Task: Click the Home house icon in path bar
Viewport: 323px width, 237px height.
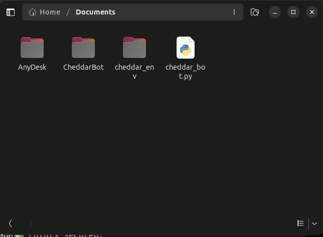Action: [x=32, y=12]
